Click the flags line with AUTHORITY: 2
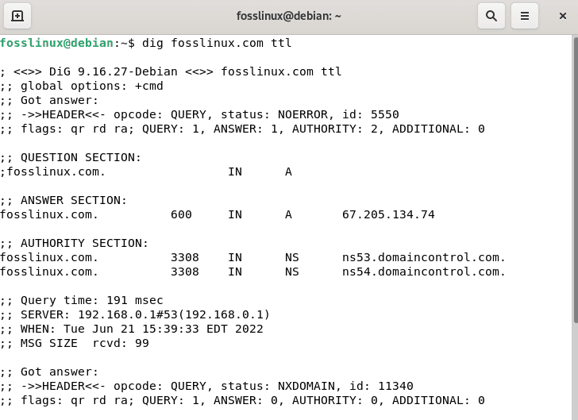 242,129
